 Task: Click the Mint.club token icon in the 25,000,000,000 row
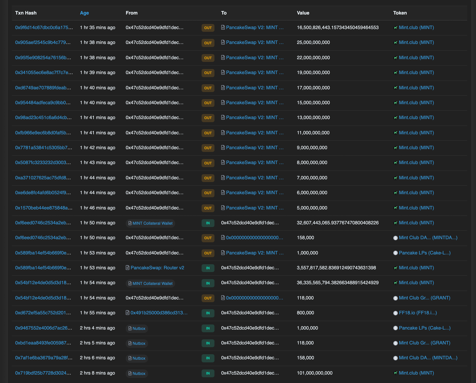396,43
